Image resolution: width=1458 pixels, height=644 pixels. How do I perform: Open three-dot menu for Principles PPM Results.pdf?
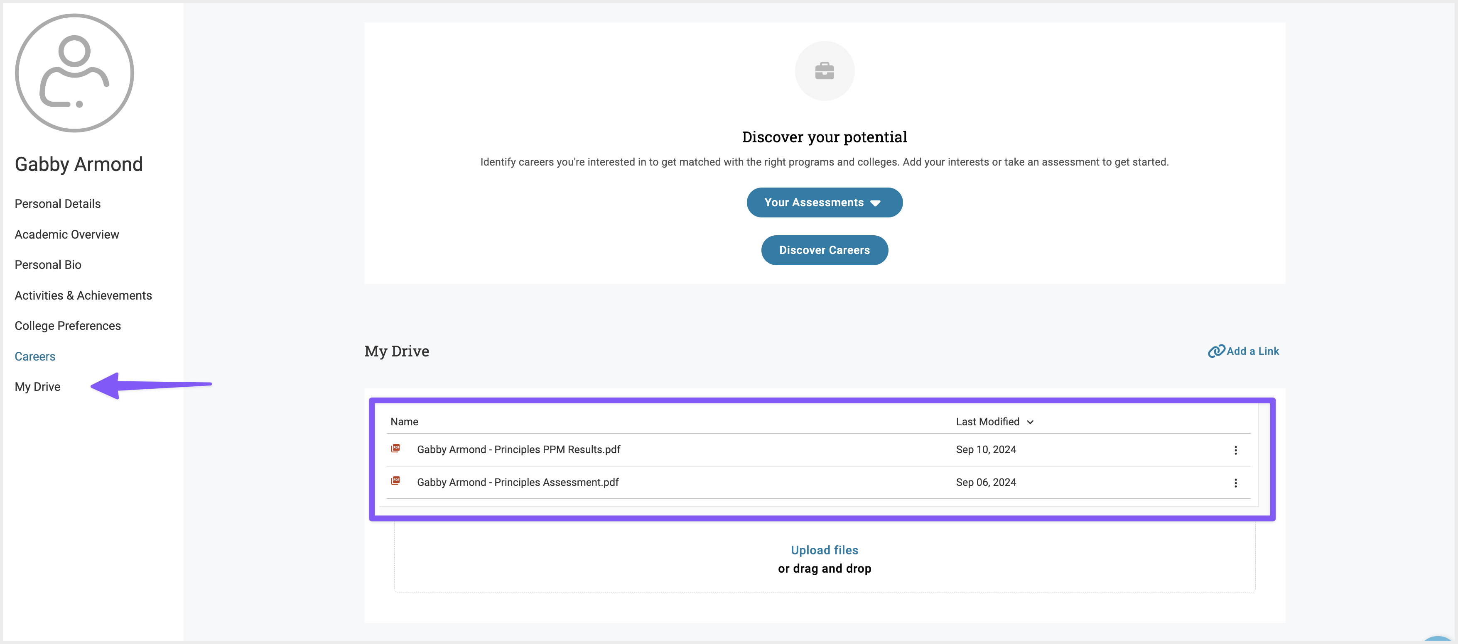tap(1235, 450)
